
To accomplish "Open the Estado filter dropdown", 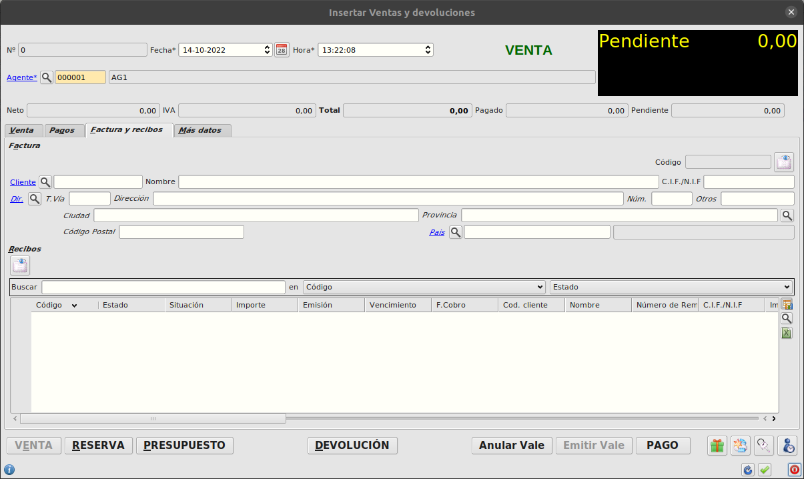I will pyautogui.click(x=671, y=287).
